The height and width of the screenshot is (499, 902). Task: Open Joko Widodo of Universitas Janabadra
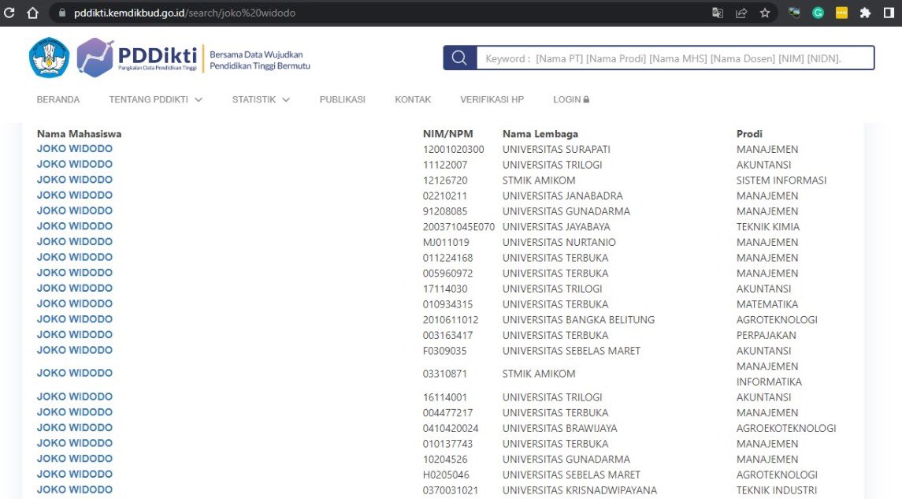coord(75,196)
